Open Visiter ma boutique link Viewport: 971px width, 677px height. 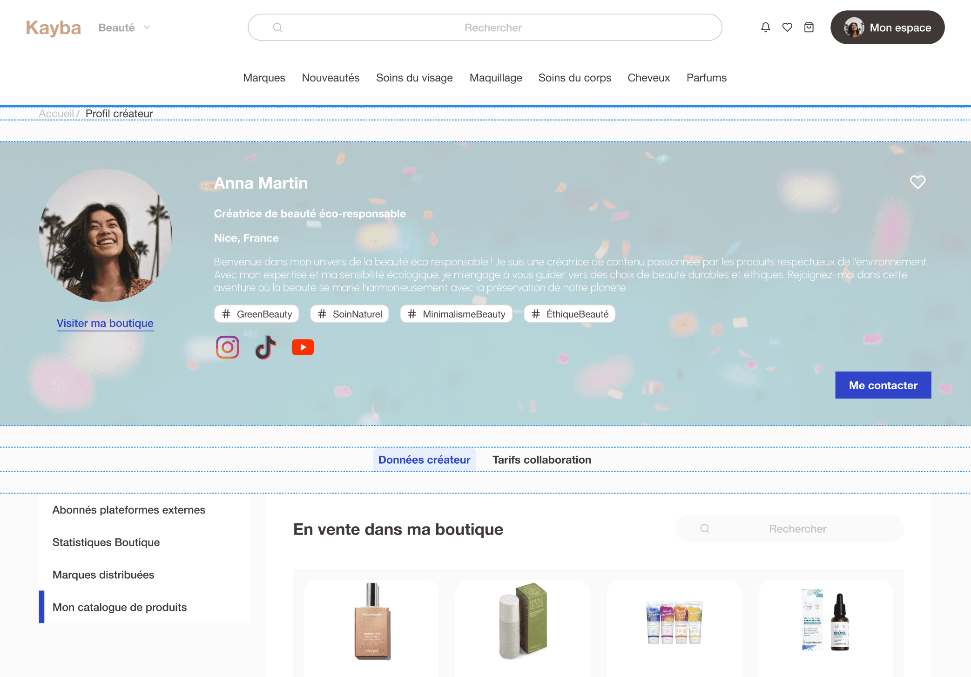point(105,323)
